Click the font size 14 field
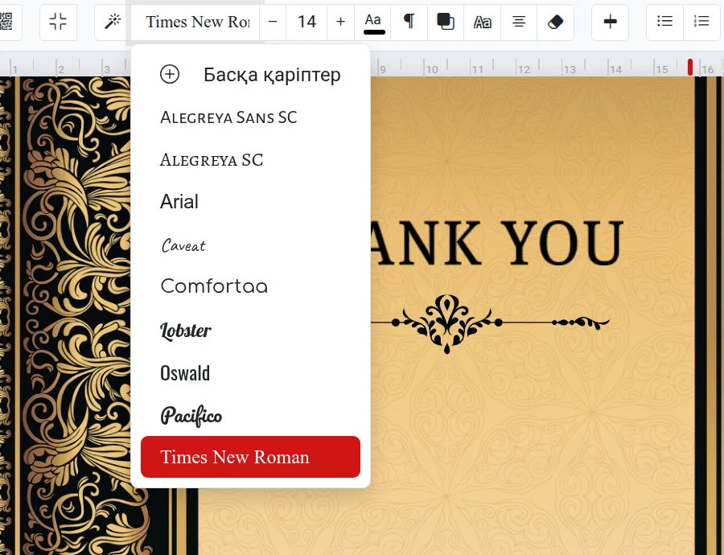Viewport: 724px width, 555px height. coord(306,22)
